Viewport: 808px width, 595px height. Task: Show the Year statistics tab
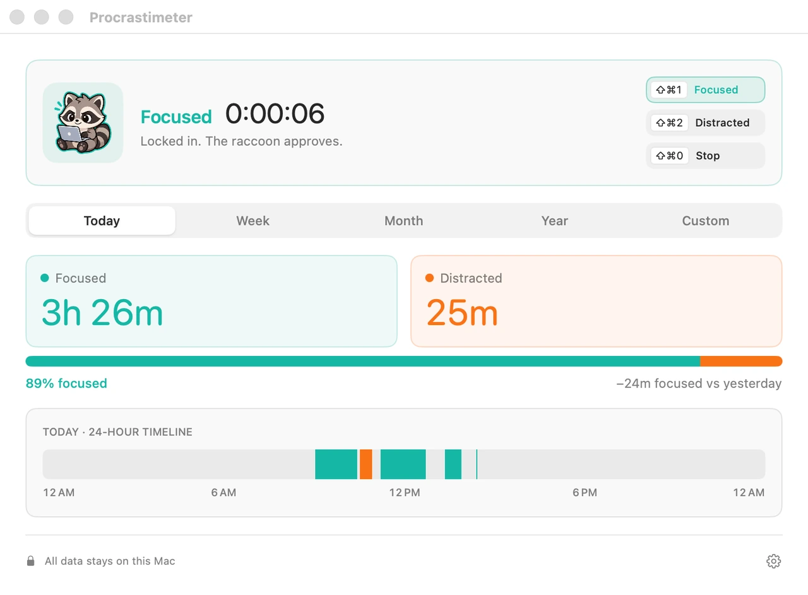tap(555, 221)
